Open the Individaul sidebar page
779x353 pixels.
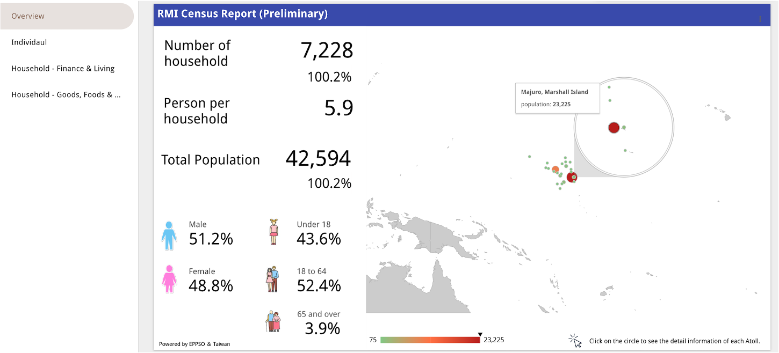[29, 42]
